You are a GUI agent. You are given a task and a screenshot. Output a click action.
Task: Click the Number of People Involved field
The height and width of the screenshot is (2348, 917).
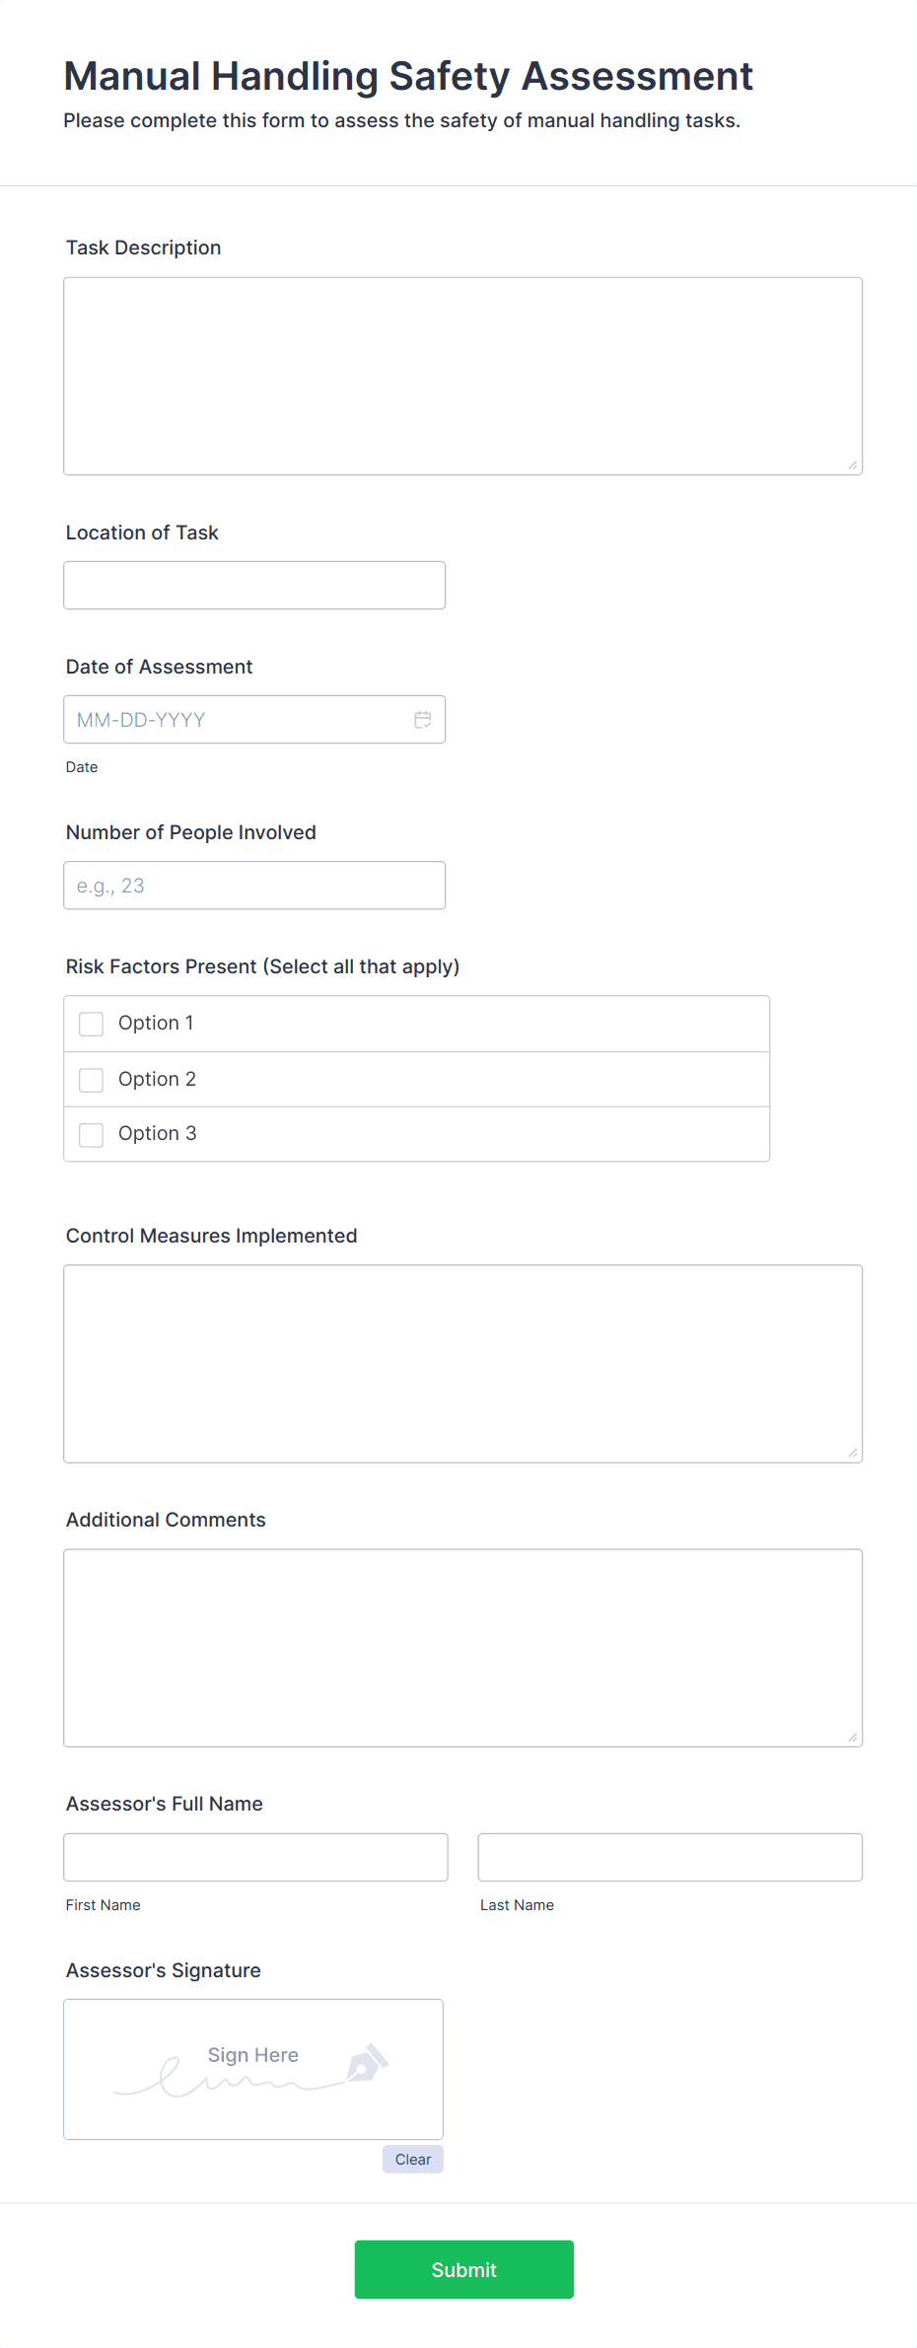[x=254, y=886]
